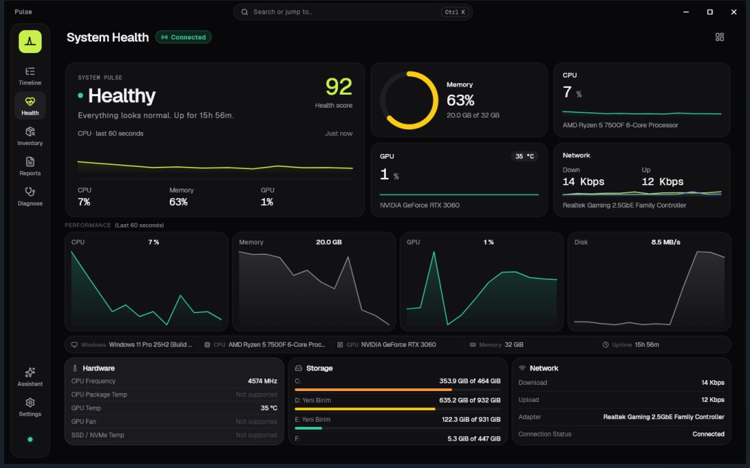Click AMD Ryzen 5 7500F label in CPU card
750x468 pixels.
tap(620, 125)
